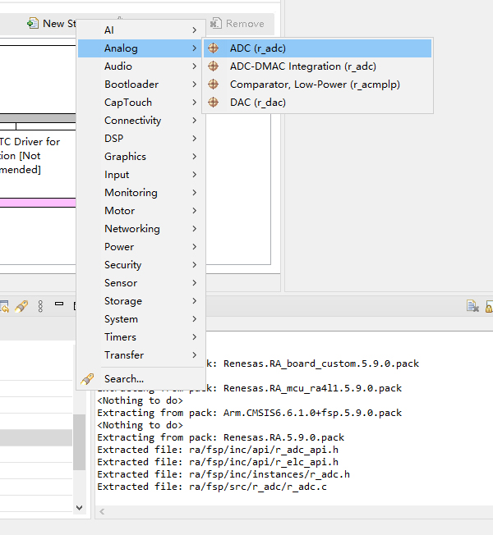The width and height of the screenshot is (493, 535).
Task: Choose Comparator, Low-Power (r_acmplp) entry
Action: 318,85
